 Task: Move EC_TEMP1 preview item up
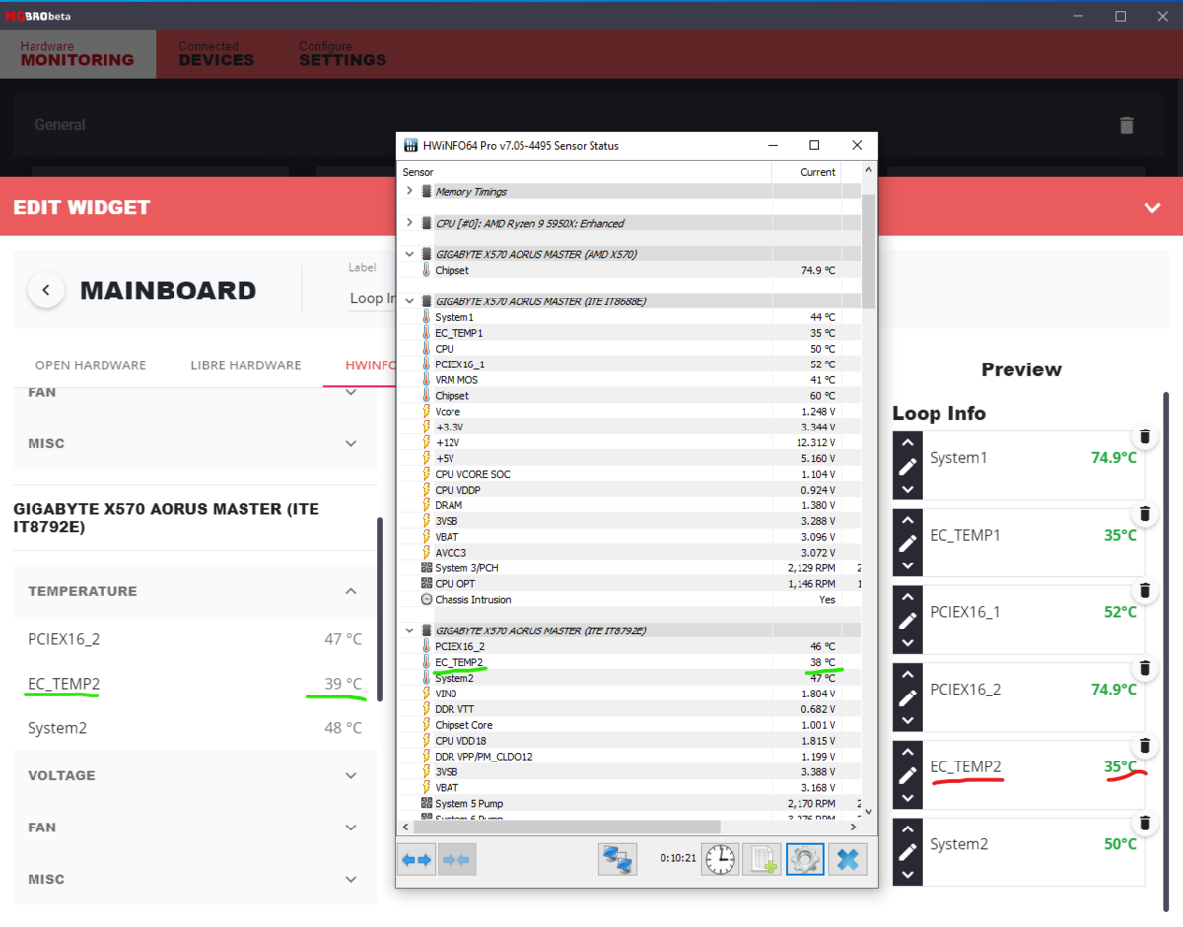(x=908, y=519)
